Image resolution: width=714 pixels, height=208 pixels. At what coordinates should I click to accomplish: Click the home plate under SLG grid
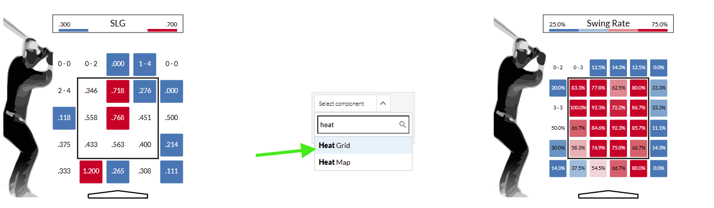click(x=118, y=194)
